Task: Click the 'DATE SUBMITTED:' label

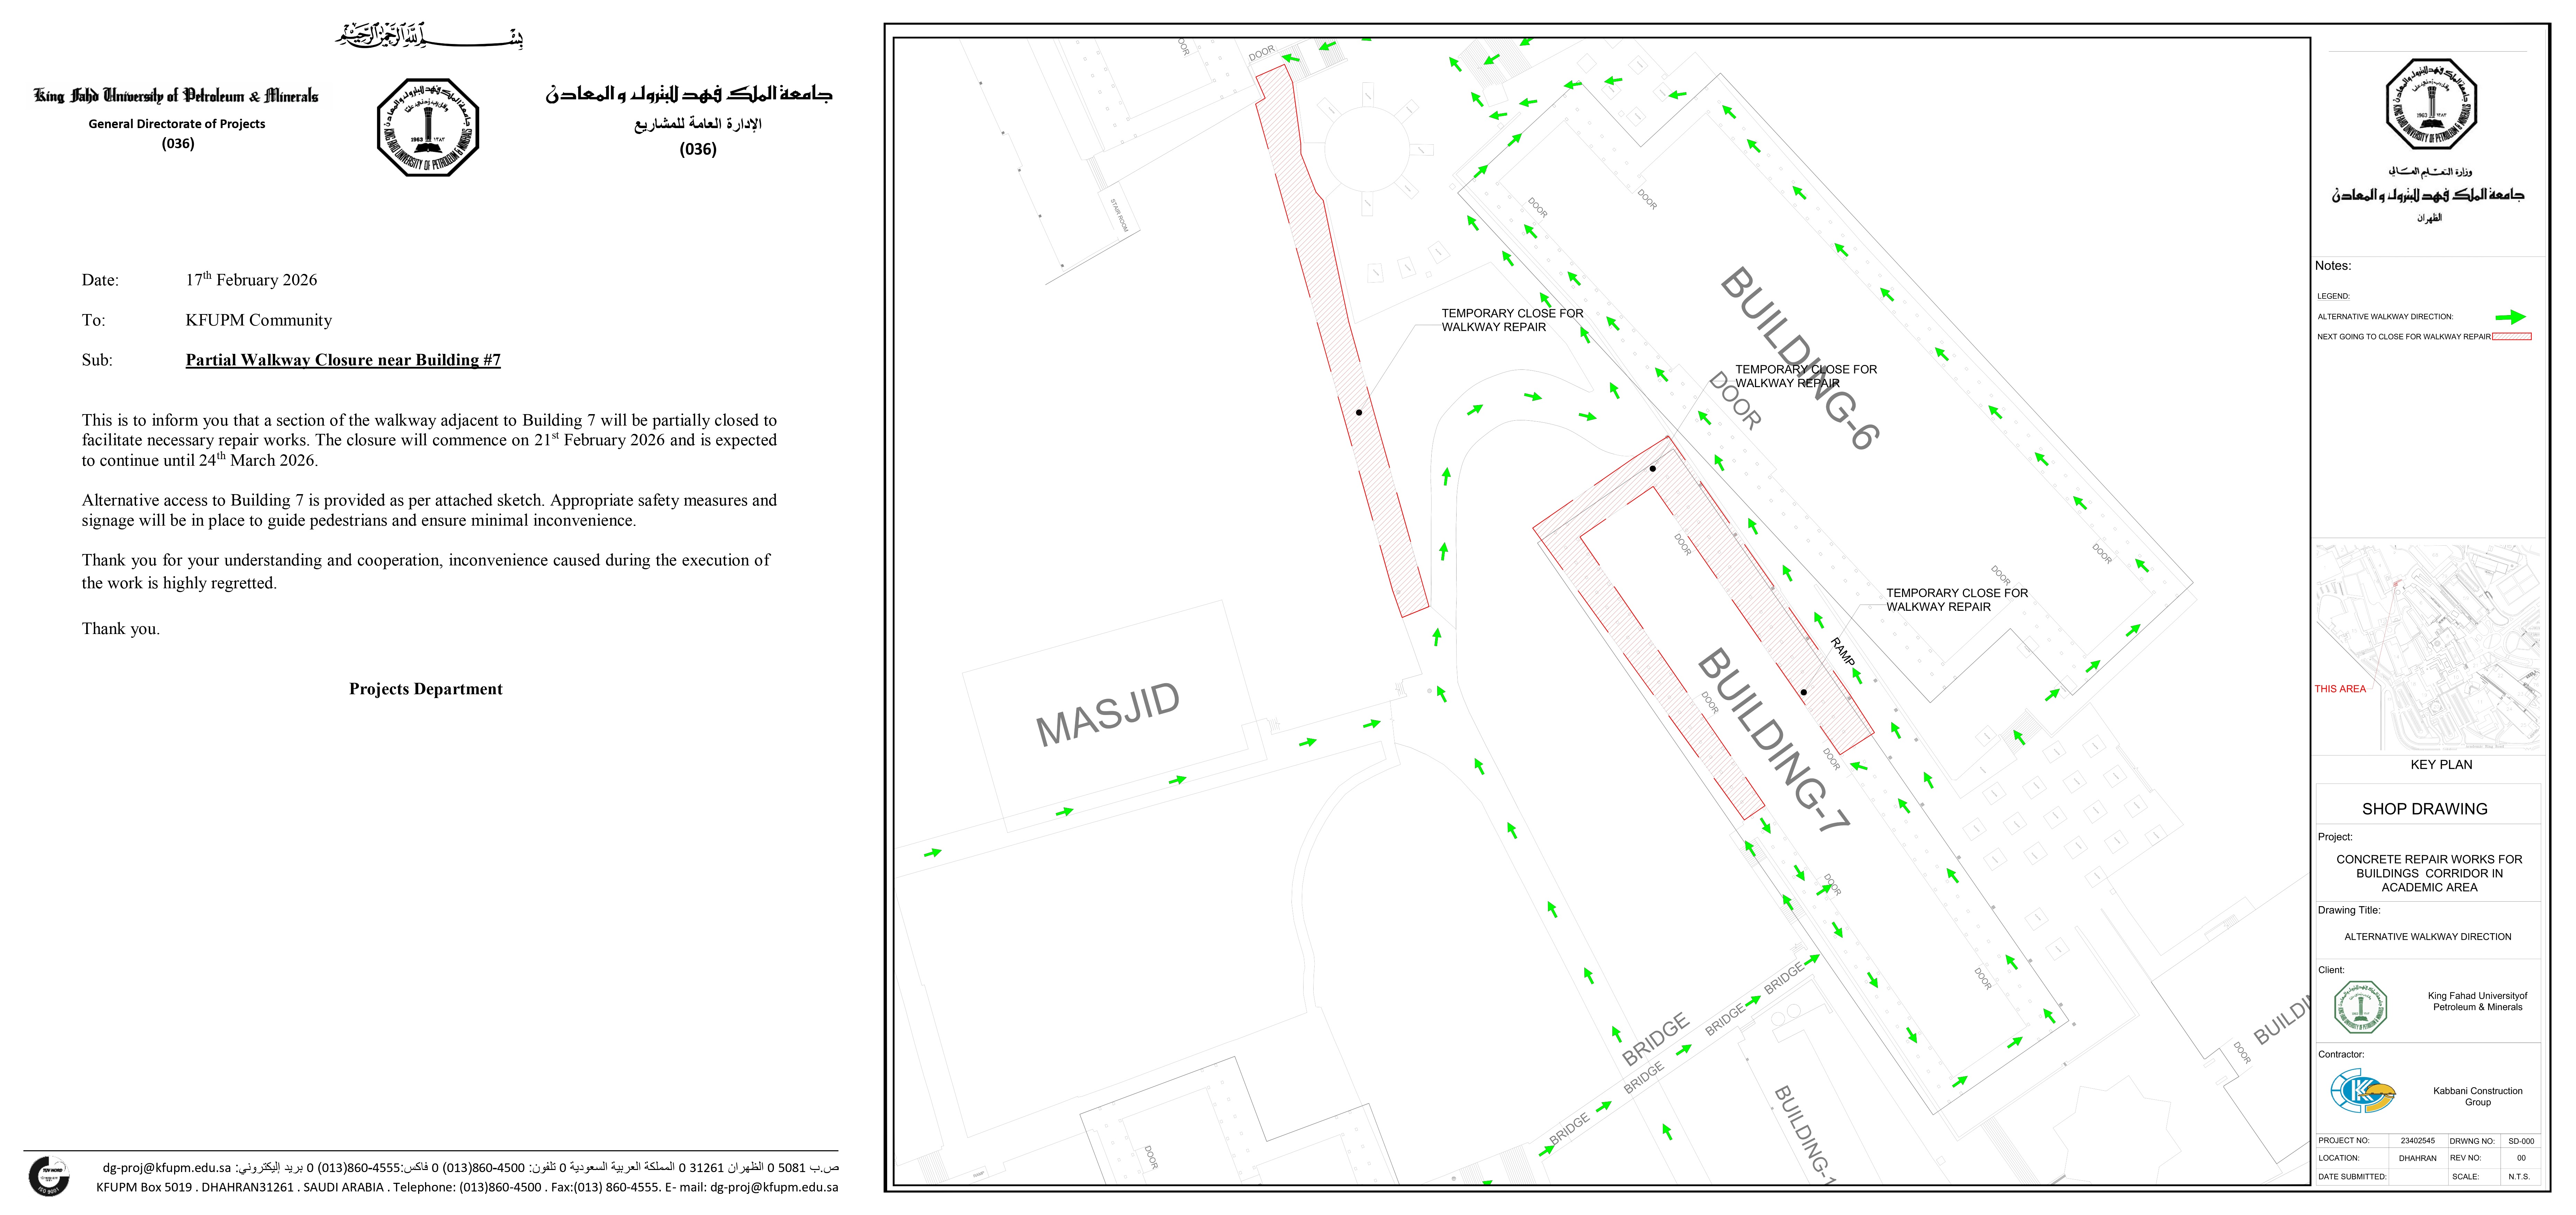Action: click(2352, 1177)
